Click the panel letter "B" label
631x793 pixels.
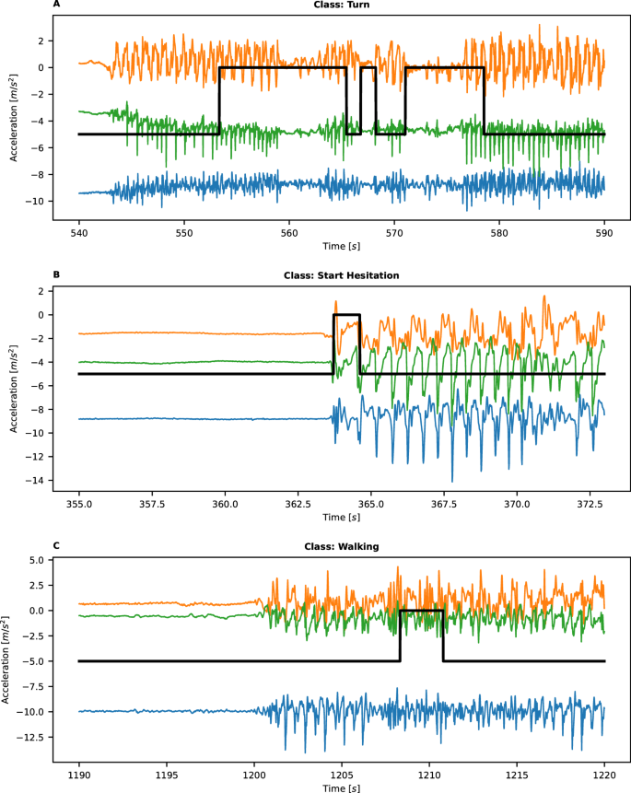tap(56, 274)
